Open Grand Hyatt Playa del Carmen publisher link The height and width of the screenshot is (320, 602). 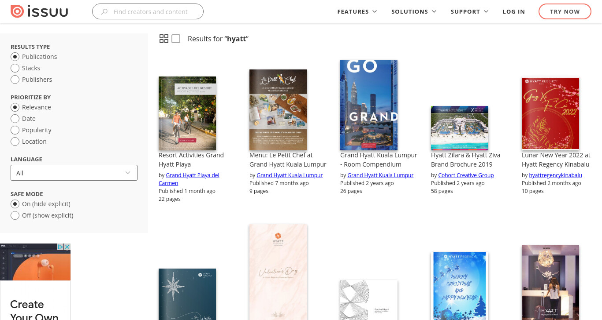tap(189, 179)
